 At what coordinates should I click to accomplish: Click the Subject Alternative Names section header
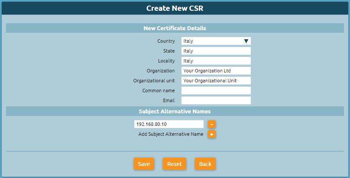click(175, 111)
